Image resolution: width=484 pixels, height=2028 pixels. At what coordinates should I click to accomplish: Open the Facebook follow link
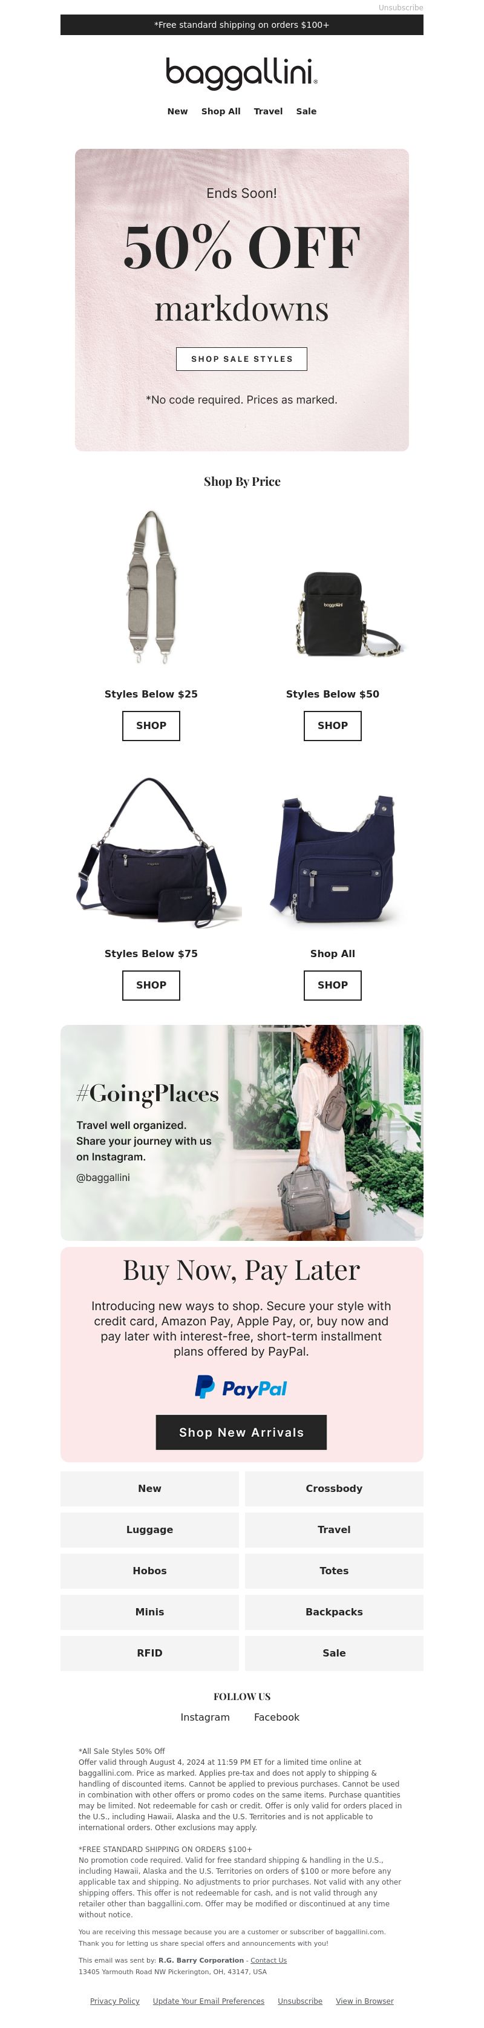pyautogui.click(x=276, y=1717)
